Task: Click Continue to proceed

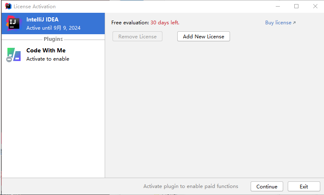Action: click(x=267, y=186)
